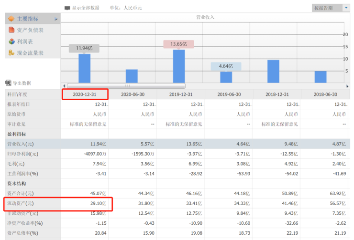This screenshot has height=240, width=354.
Task: Expand the 主要指标 arrow indicator
Action: [56, 19]
